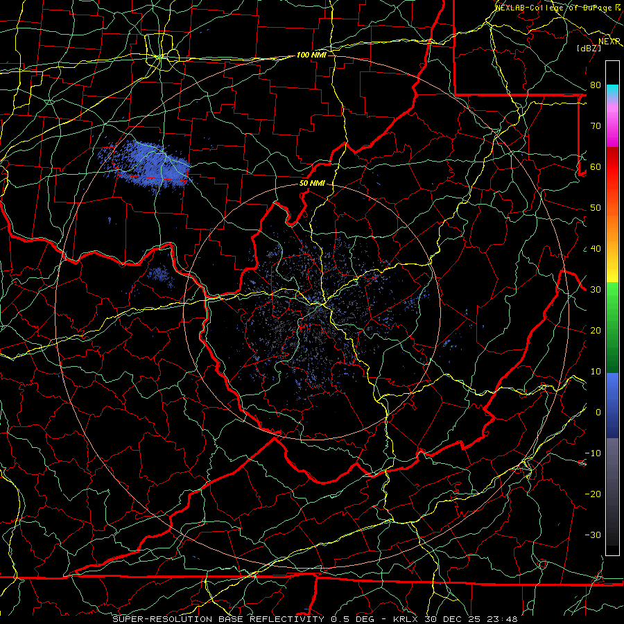624x624 pixels.
Task: Click the "100 NMI" range ring label
Action: 311,55
